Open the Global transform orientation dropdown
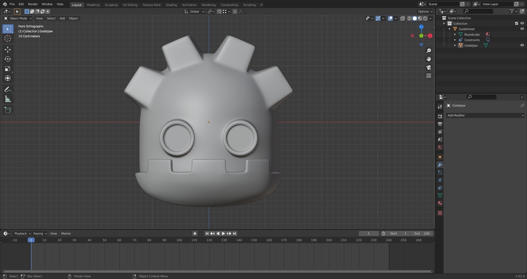The image size is (527, 279). point(194,12)
